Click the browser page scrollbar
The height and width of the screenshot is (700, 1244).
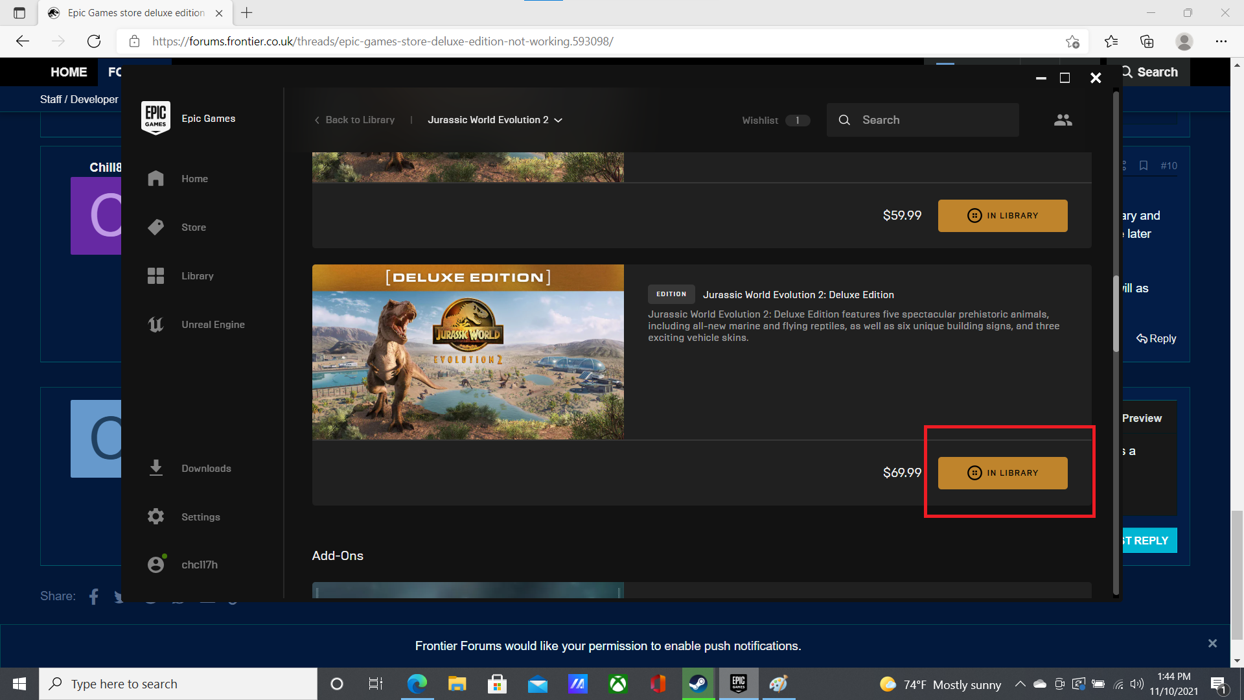[1237, 574]
